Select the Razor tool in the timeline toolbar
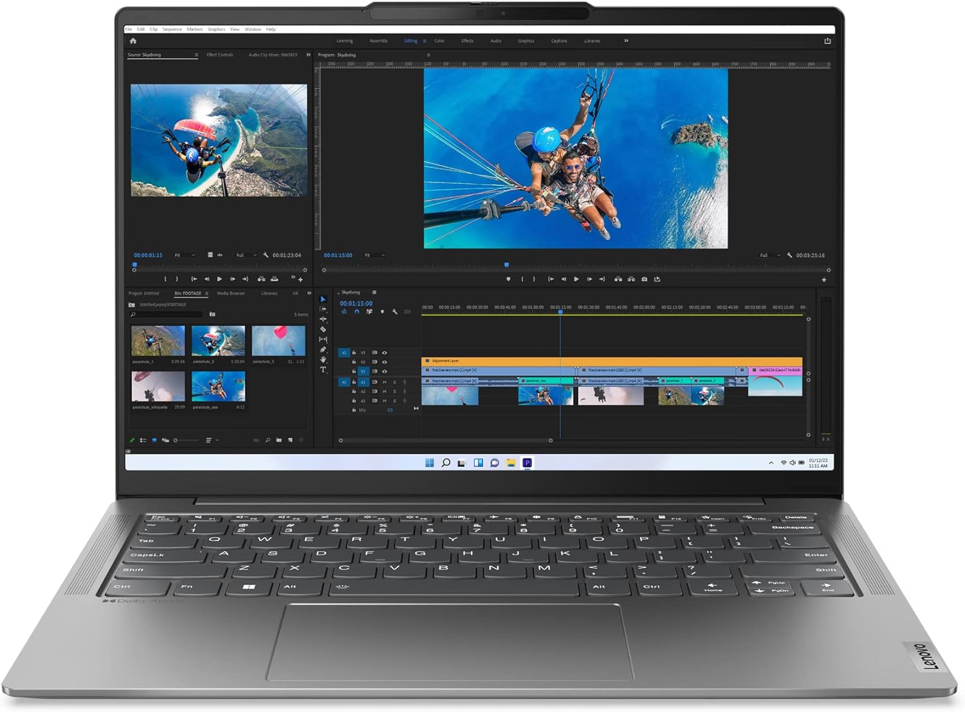 click(x=323, y=329)
